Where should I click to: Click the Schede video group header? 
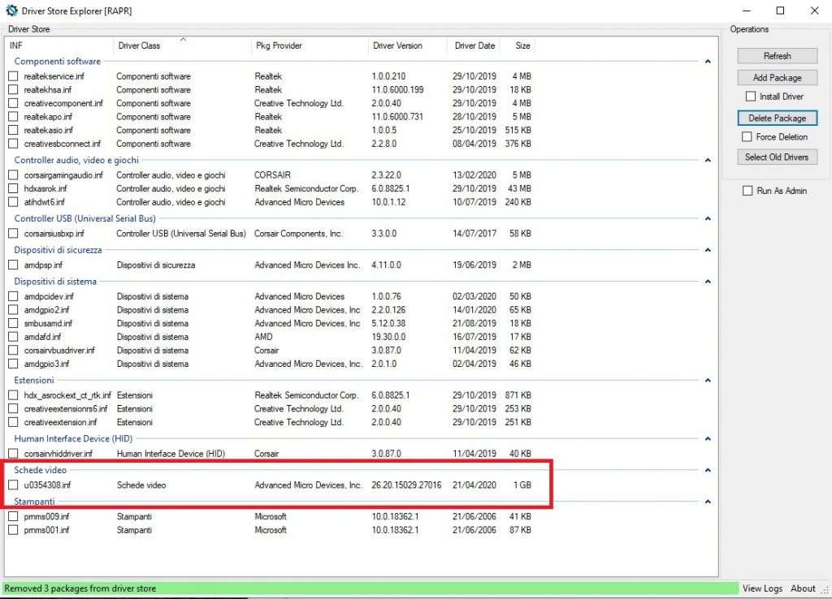pyautogui.click(x=41, y=470)
